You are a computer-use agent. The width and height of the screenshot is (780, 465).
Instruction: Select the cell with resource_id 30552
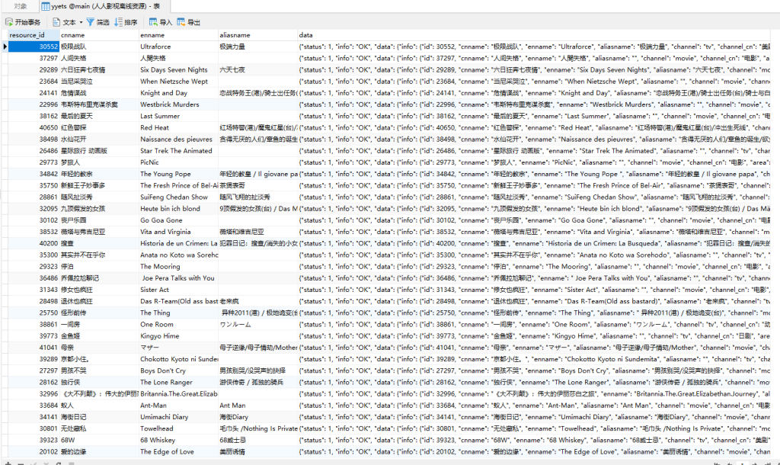(x=34, y=46)
